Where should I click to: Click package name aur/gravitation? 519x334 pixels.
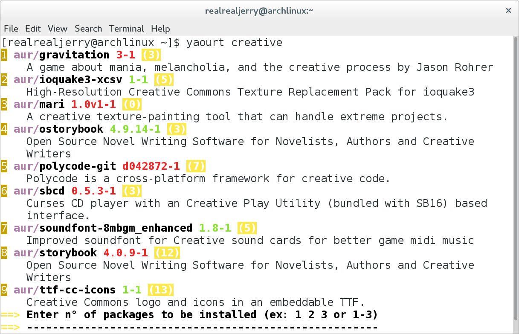61,55
